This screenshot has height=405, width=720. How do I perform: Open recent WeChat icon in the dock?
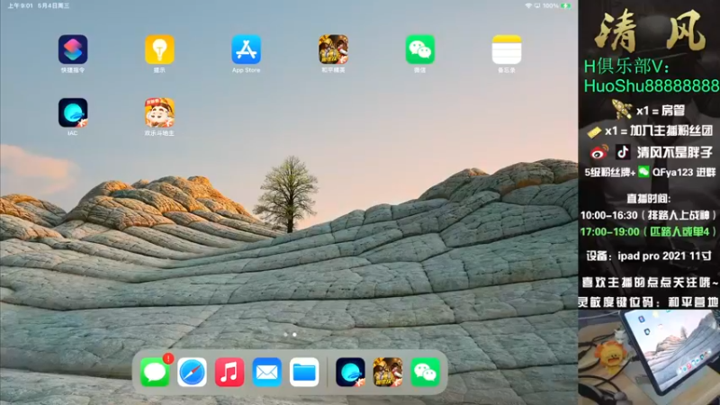point(425,372)
